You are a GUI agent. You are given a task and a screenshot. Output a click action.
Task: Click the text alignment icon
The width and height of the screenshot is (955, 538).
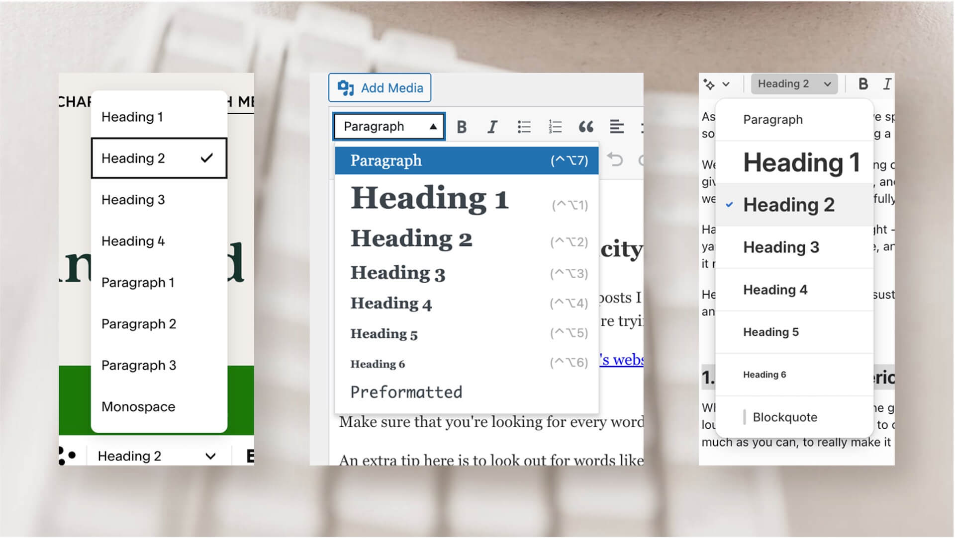617,126
